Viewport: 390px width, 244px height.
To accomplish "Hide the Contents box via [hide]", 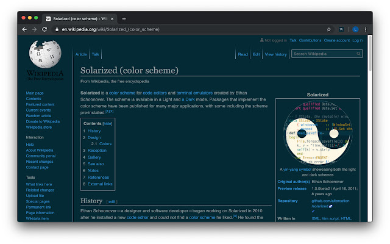I will [x=107, y=124].
